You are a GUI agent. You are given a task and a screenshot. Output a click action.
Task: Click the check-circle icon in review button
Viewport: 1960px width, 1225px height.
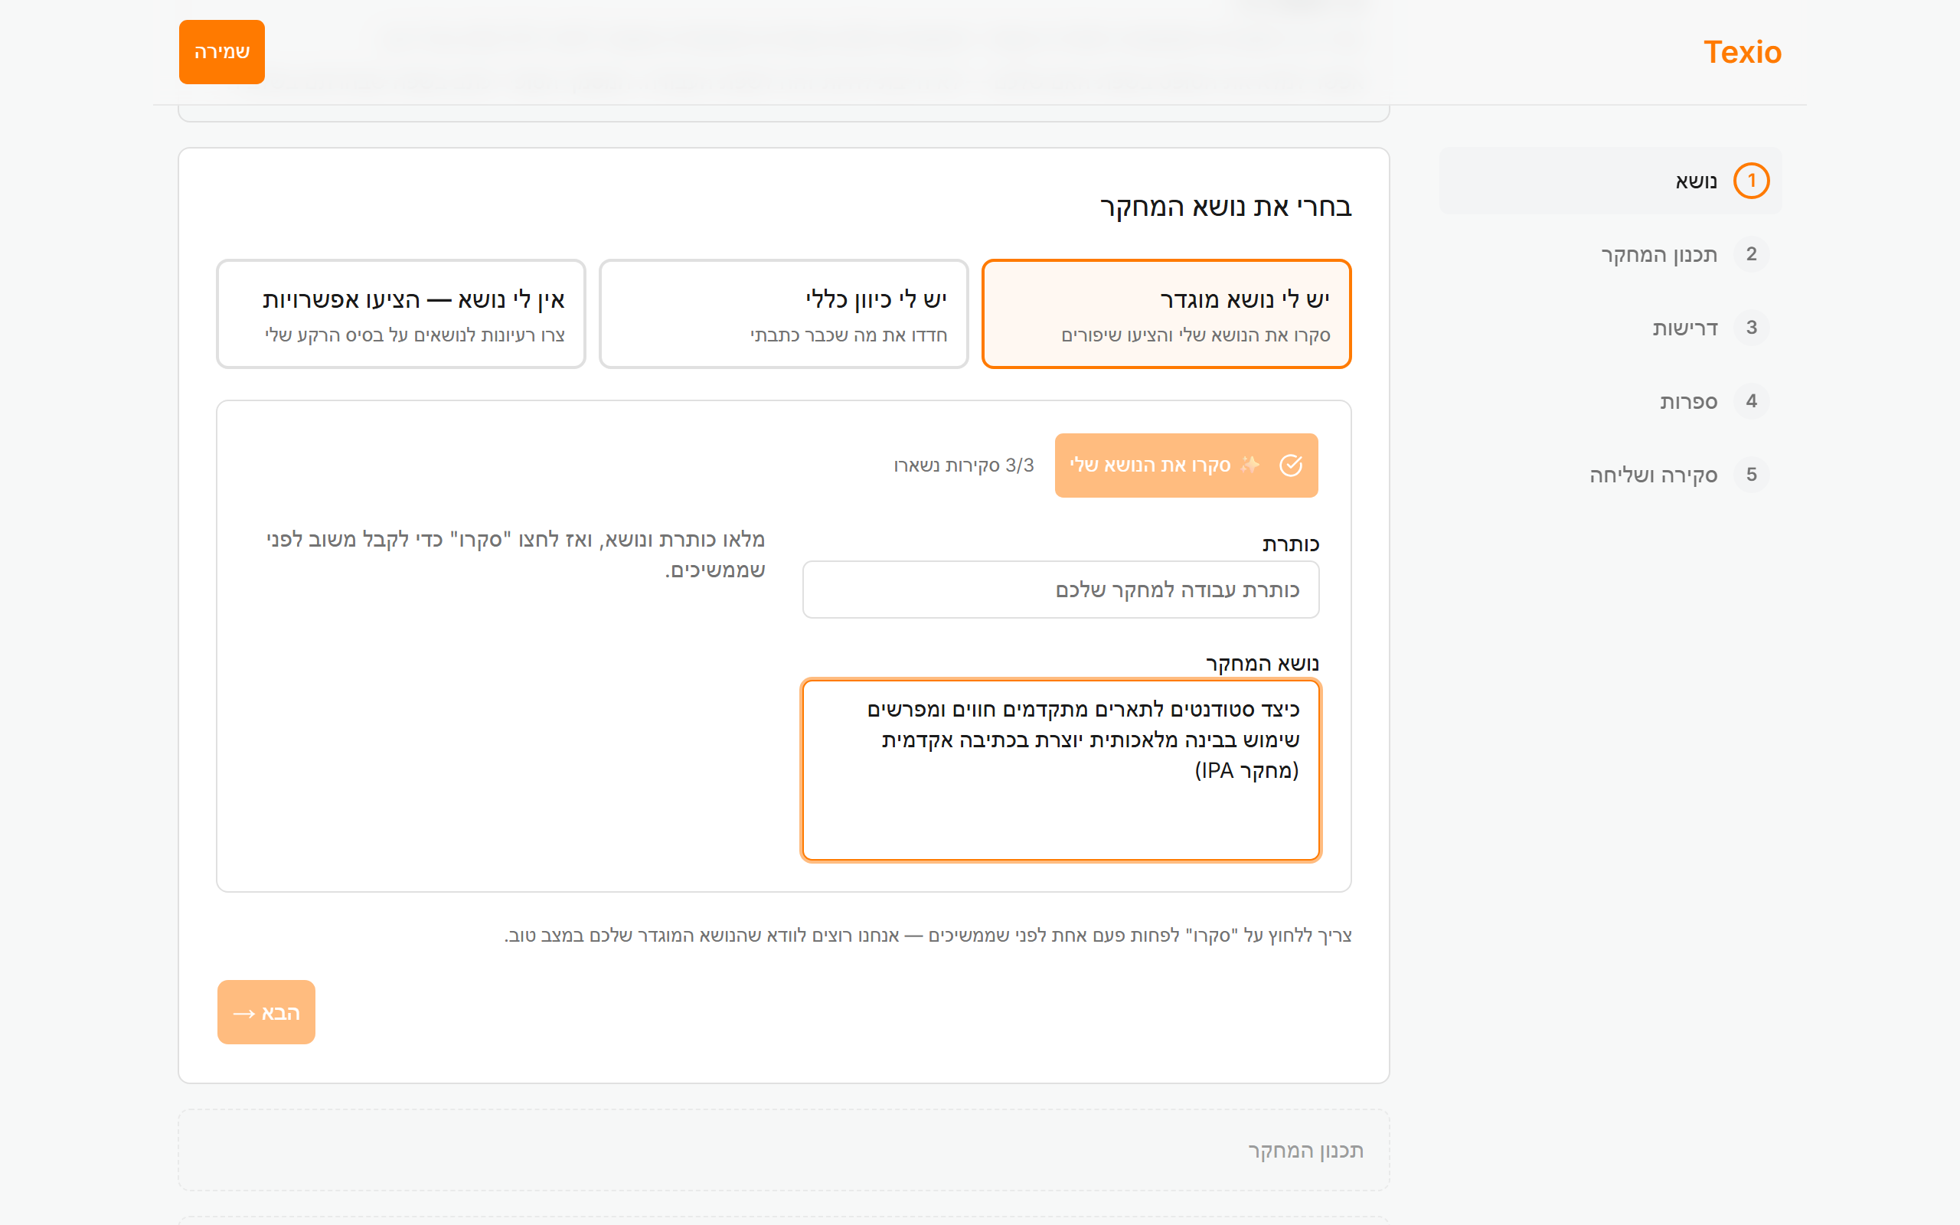click(1291, 465)
